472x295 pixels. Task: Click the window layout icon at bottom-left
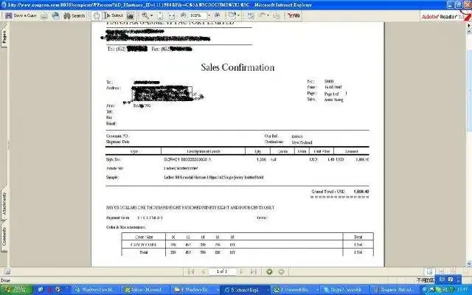pyautogui.click(x=7, y=272)
